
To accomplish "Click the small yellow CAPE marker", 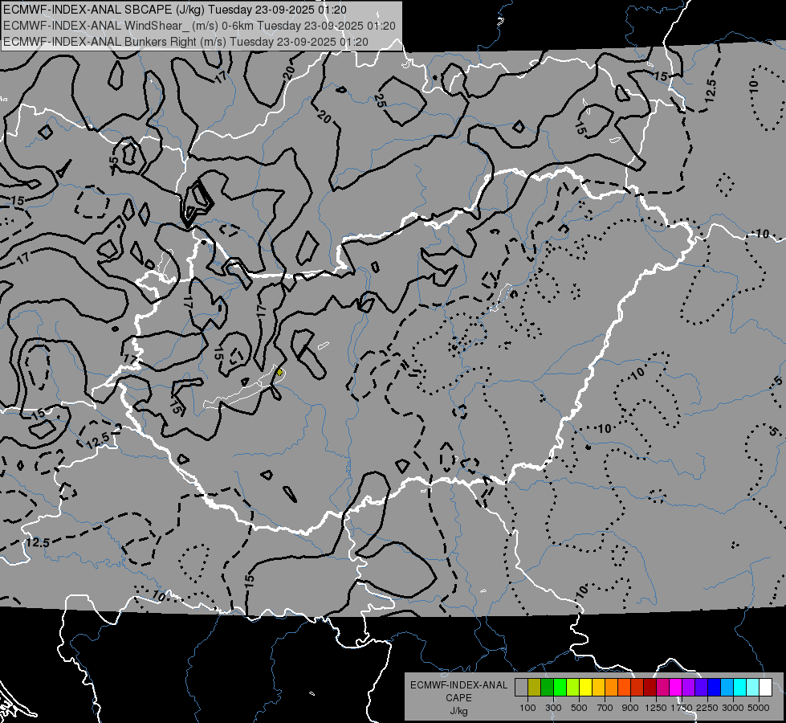I will click(x=279, y=372).
